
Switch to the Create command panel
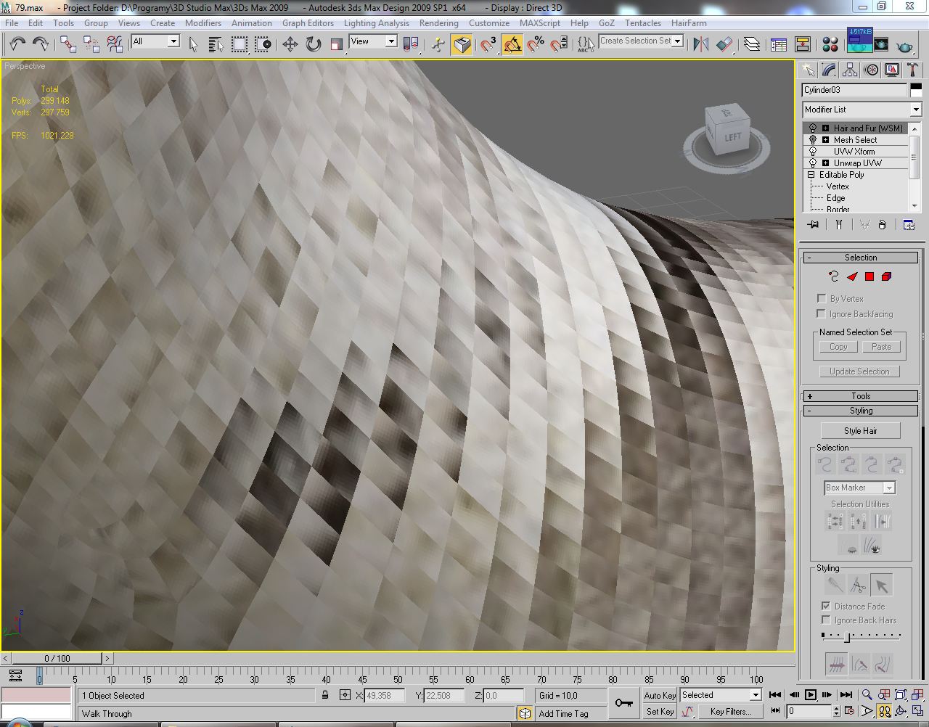[x=808, y=70]
